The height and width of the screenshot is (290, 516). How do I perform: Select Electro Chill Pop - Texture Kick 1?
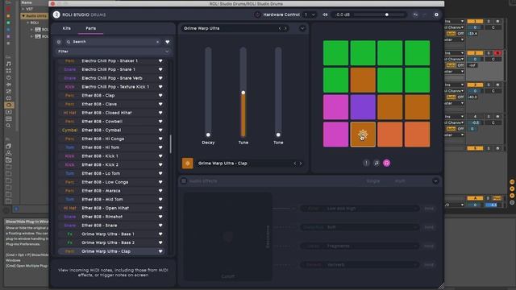[112, 87]
